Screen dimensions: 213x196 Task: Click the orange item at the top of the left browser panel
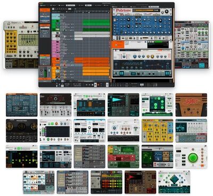coord(45,10)
